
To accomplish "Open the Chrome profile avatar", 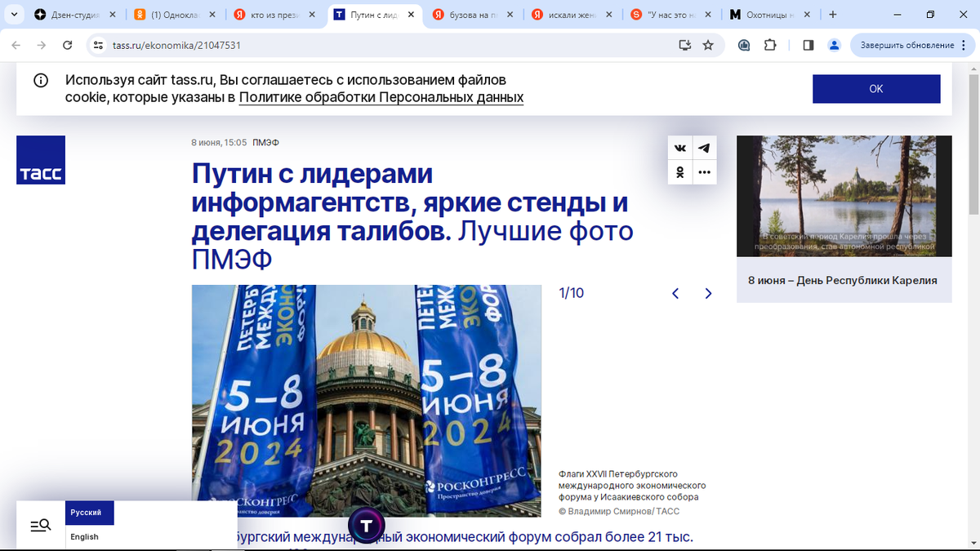I will point(834,45).
